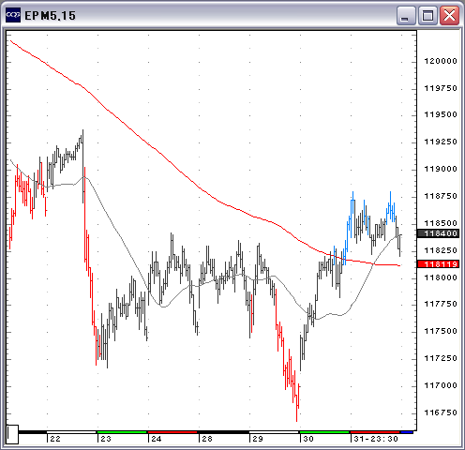The height and width of the screenshot is (450, 465).
Task: Select the 22 date marker on time axis
Action: [x=55, y=439]
